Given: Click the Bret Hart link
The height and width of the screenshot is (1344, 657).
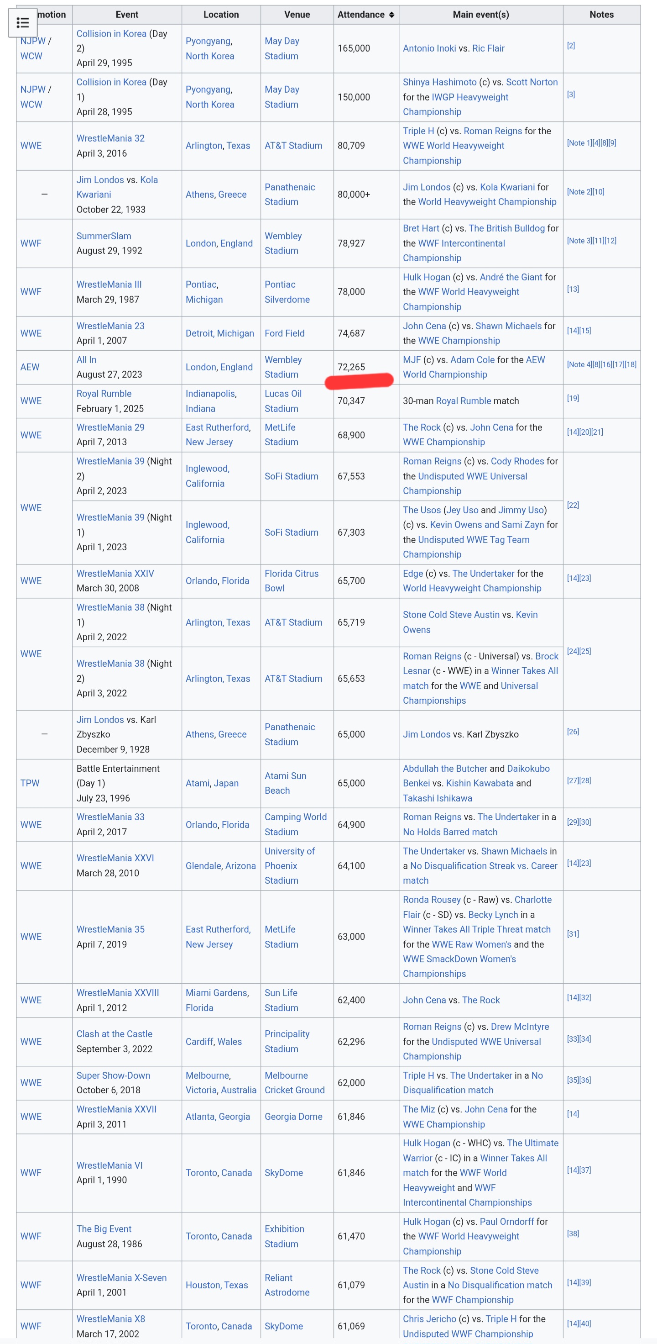Looking at the screenshot, I should [x=420, y=228].
